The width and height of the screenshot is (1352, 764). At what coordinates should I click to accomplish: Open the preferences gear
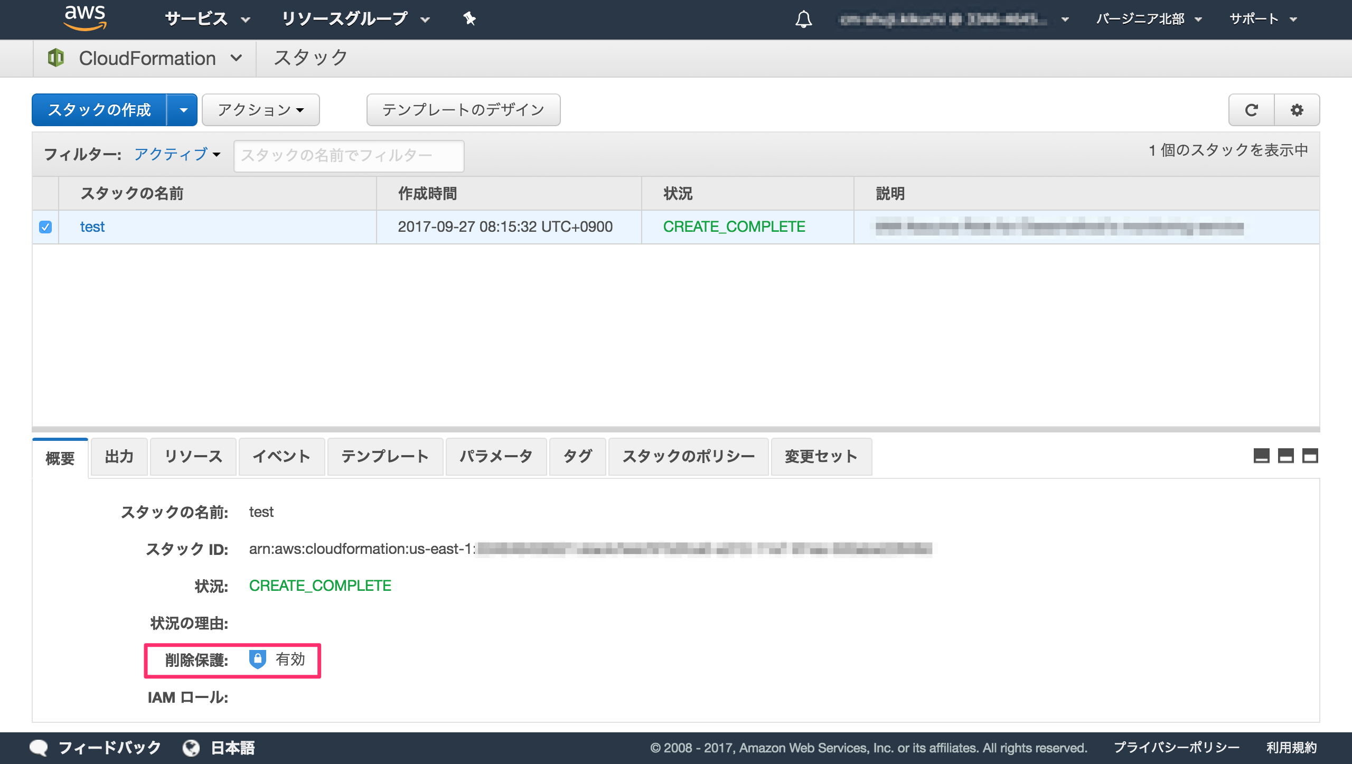1298,110
